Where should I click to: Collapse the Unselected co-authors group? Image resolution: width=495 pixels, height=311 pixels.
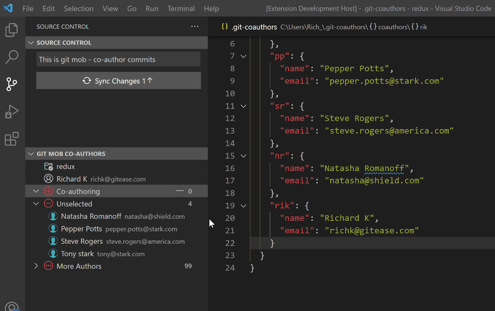coord(36,203)
